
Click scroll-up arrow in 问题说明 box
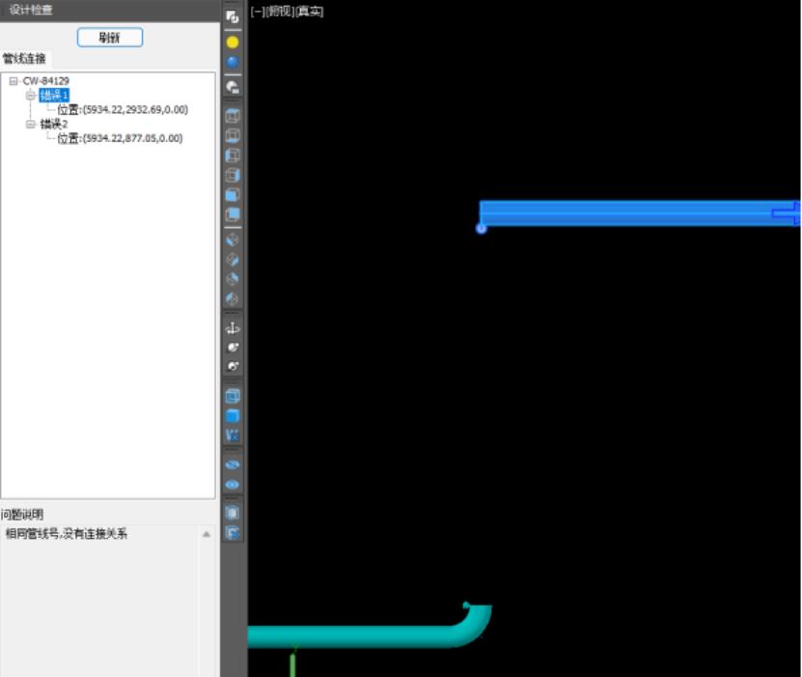pos(206,534)
